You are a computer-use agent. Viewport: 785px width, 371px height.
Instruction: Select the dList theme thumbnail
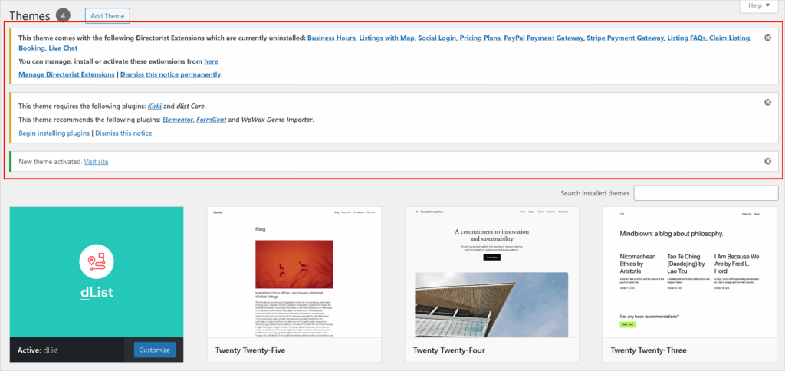[x=97, y=272]
